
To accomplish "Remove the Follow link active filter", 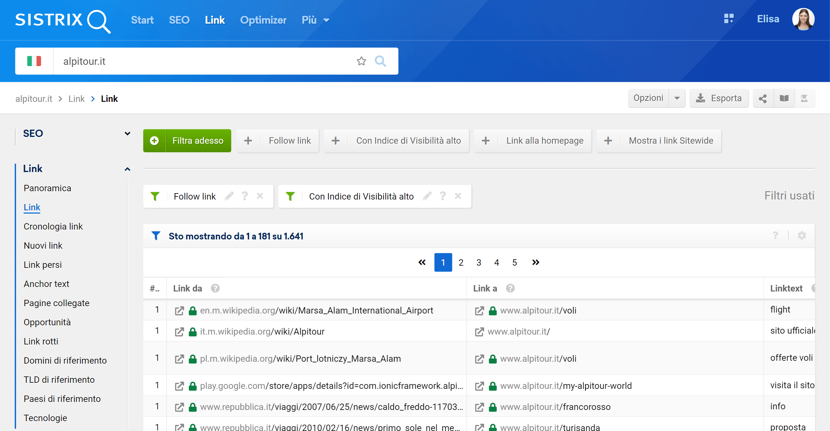I will point(260,196).
